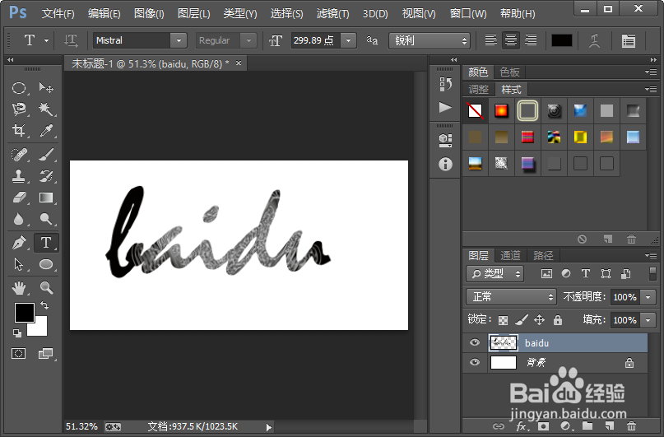Select the History Brush tool

point(46,176)
